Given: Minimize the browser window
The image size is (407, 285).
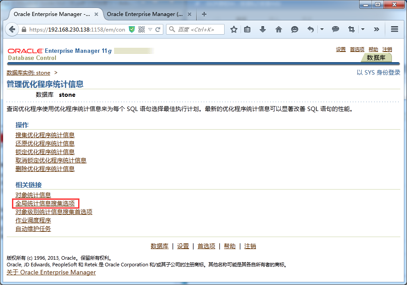Looking at the screenshot, I should coord(366,4).
